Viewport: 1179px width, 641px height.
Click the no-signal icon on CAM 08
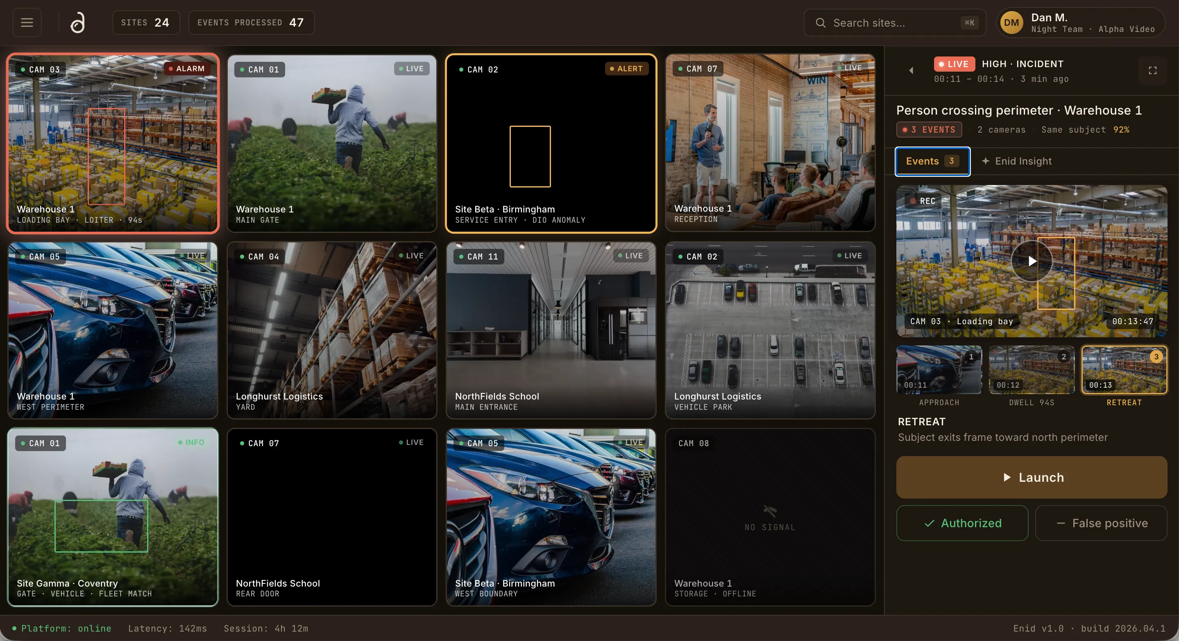[770, 510]
